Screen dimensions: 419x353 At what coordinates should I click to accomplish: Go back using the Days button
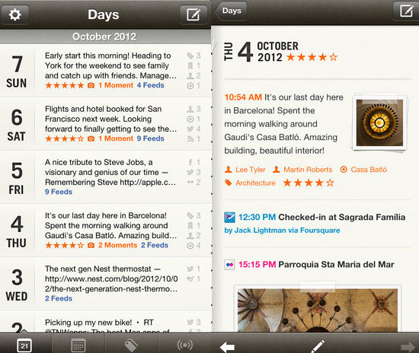click(x=231, y=11)
